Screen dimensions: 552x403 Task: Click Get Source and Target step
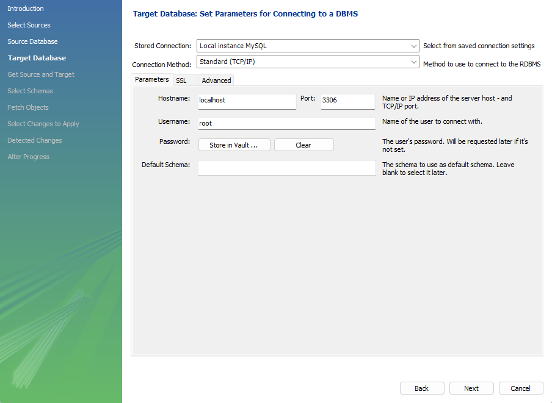(41, 74)
